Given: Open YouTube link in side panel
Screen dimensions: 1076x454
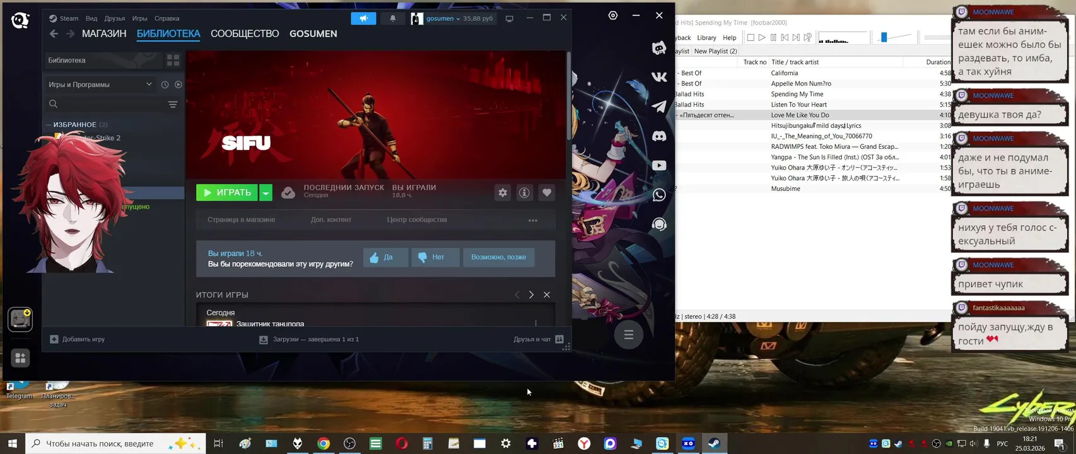Looking at the screenshot, I should coord(659,165).
